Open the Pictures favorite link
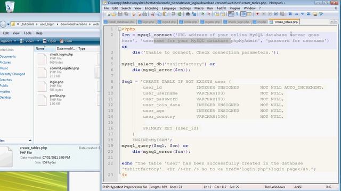Image resolution: width=341 pixels, height=191 pixels. point(5,63)
